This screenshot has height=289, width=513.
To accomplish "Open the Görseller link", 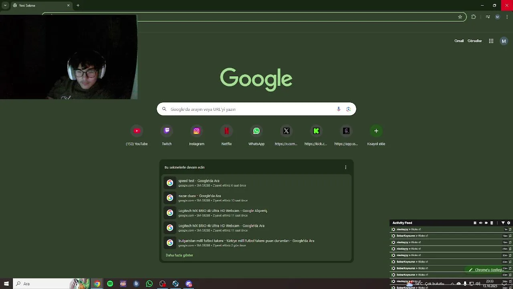I will [x=475, y=41].
